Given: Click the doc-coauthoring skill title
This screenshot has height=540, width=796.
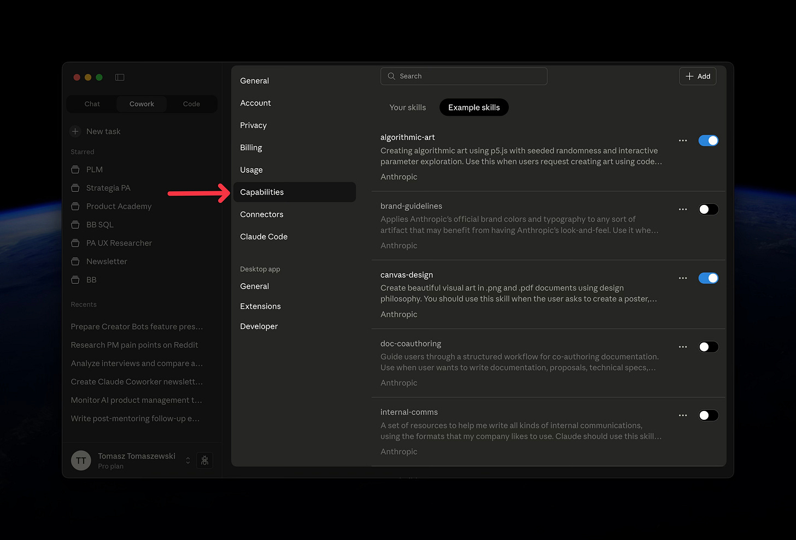Looking at the screenshot, I should tap(411, 344).
